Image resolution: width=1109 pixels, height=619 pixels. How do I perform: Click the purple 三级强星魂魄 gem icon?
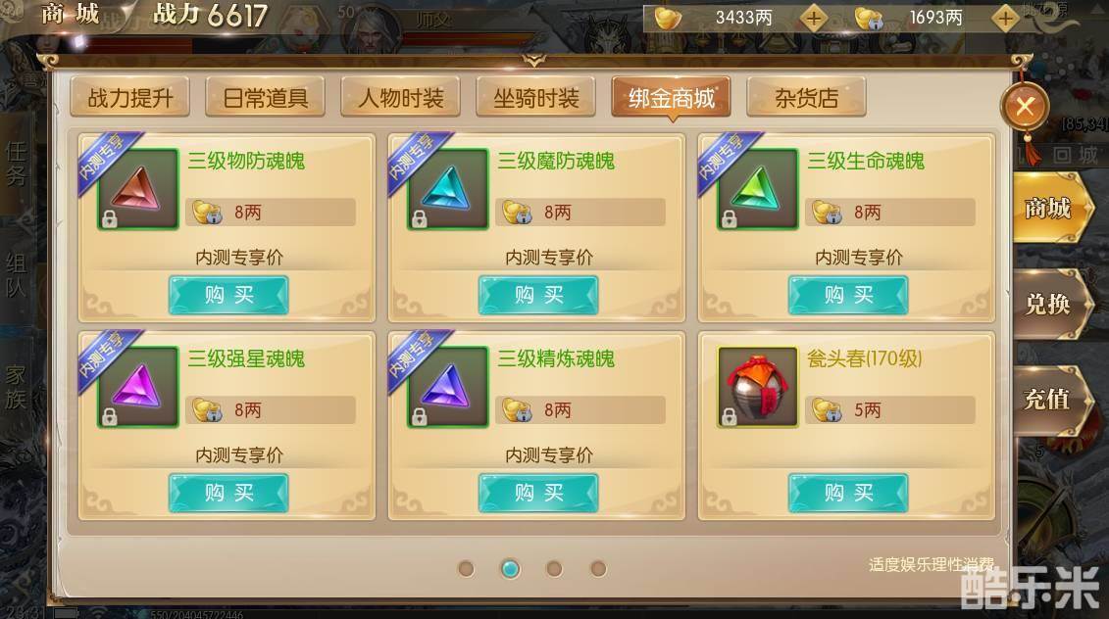coord(138,387)
